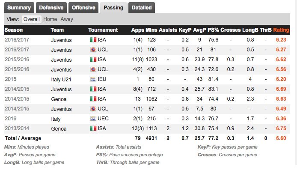
Task: Select the Overall view option
Action: (x=31, y=19)
